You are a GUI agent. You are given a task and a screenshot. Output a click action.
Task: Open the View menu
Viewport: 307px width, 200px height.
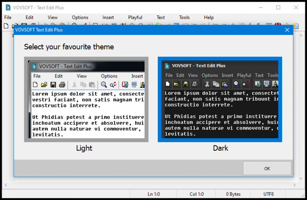(x=52, y=17)
